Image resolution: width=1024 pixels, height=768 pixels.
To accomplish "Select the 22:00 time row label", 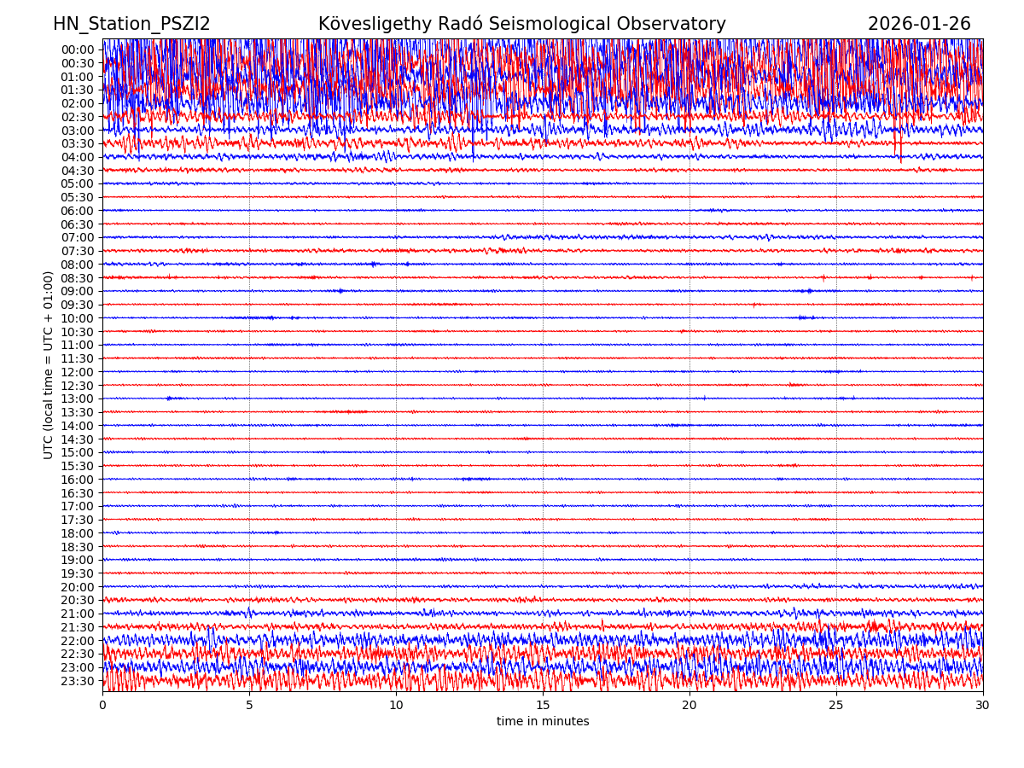I will 77,641.
